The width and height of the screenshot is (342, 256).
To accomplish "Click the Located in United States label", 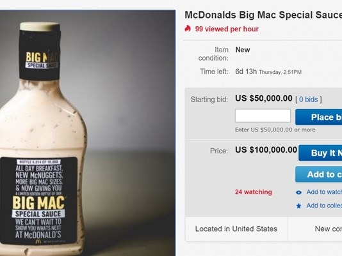I will point(236,229).
